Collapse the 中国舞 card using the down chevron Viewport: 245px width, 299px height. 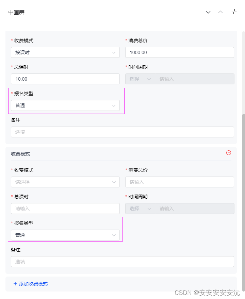(x=208, y=12)
